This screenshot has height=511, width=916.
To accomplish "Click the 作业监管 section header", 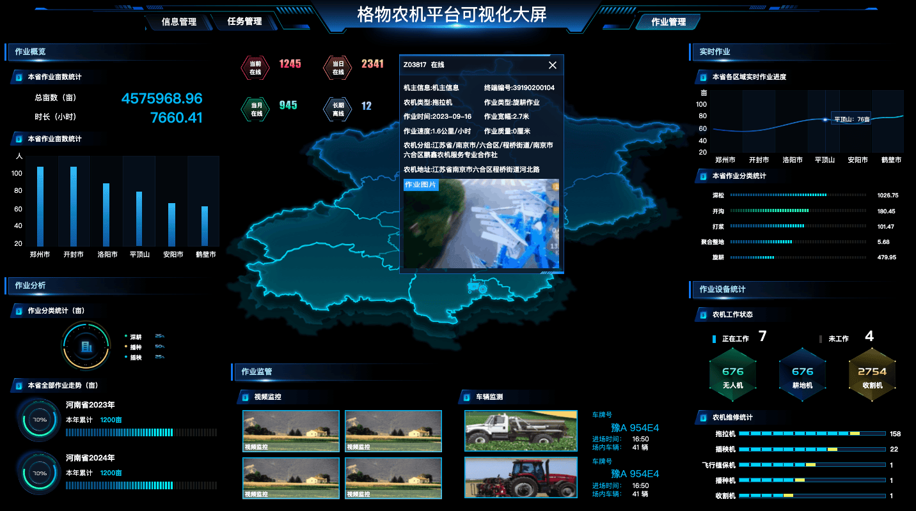I will coord(257,372).
